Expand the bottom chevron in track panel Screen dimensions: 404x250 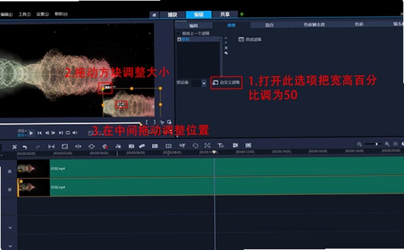pyautogui.click(x=10, y=246)
